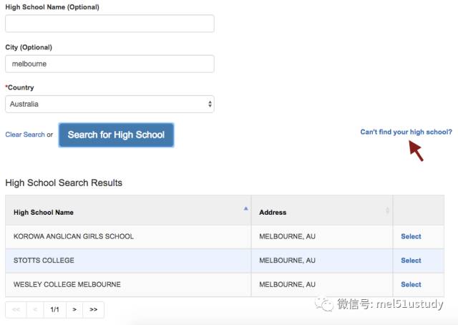Sort results by the Address column icon
The width and height of the screenshot is (458, 325).
387,210
